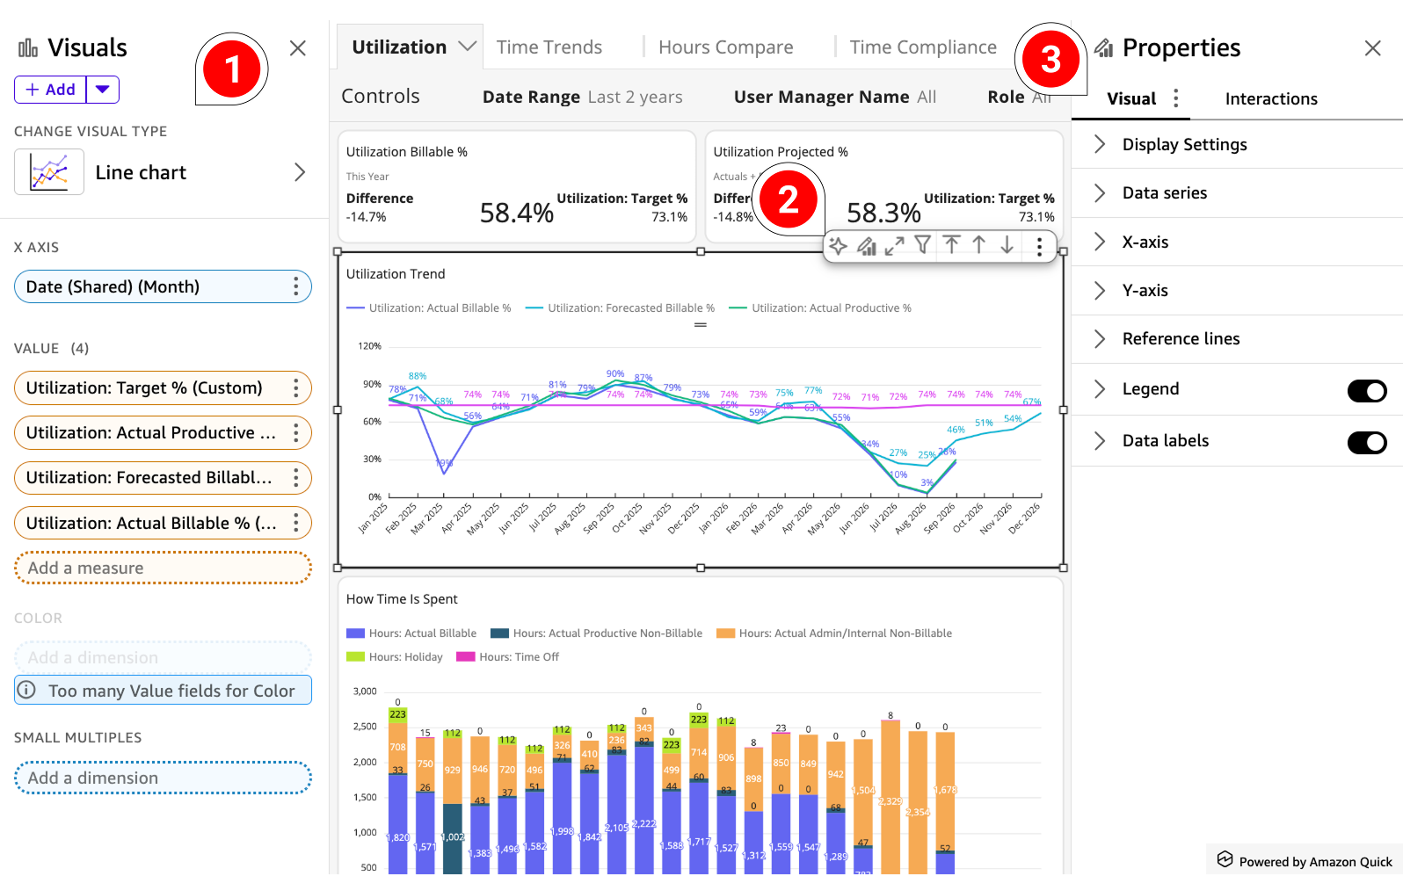
Task: Click Utilization: Forecasted Billable % legend entry
Action: [x=620, y=308]
